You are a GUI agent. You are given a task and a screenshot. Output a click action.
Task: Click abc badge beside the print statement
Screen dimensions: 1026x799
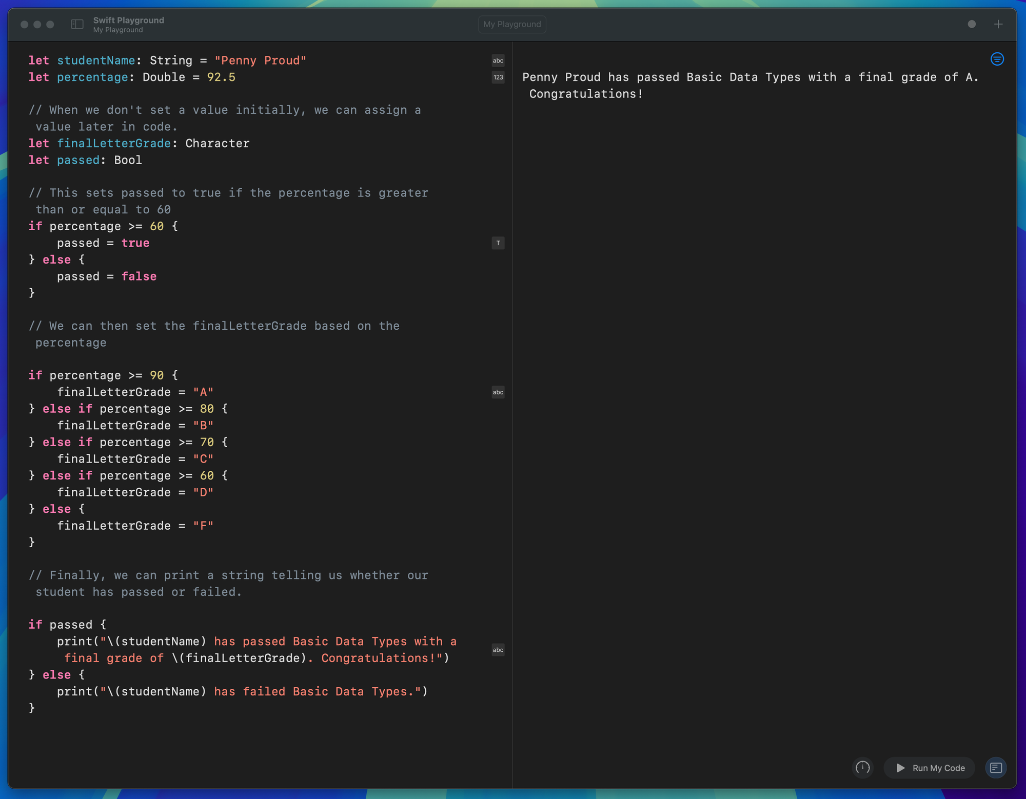(x=498, y=650)
